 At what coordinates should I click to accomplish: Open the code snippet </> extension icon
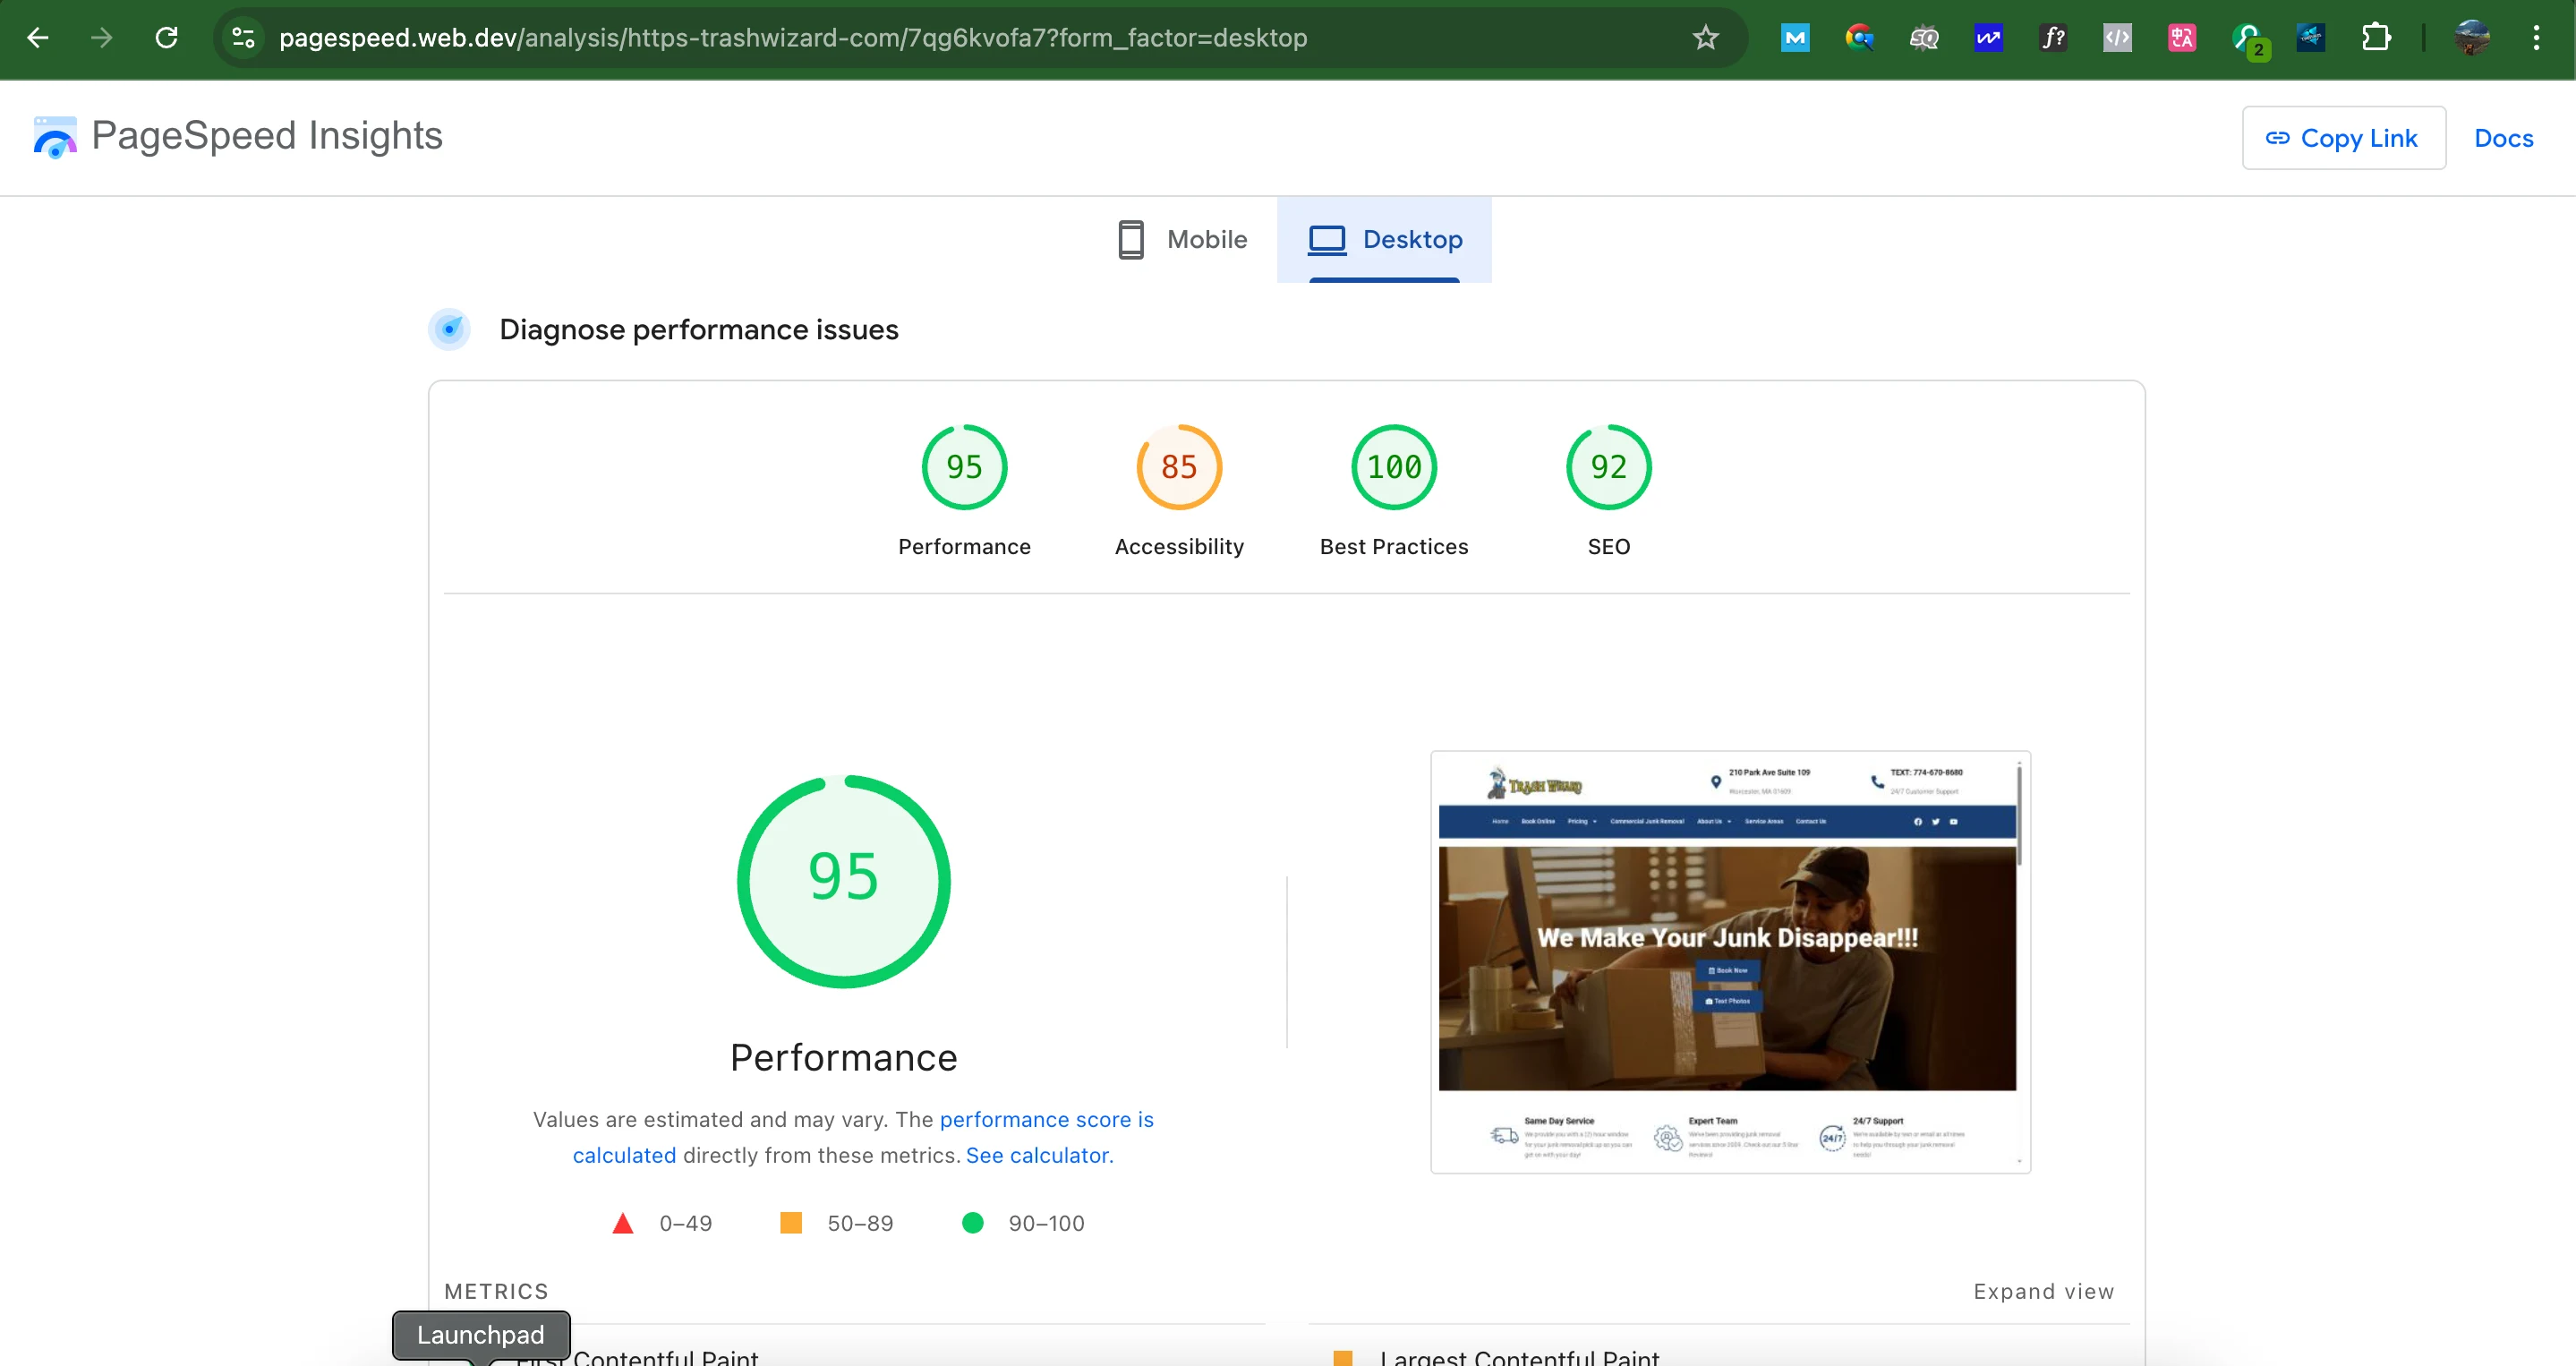(x=2117, y=38)
